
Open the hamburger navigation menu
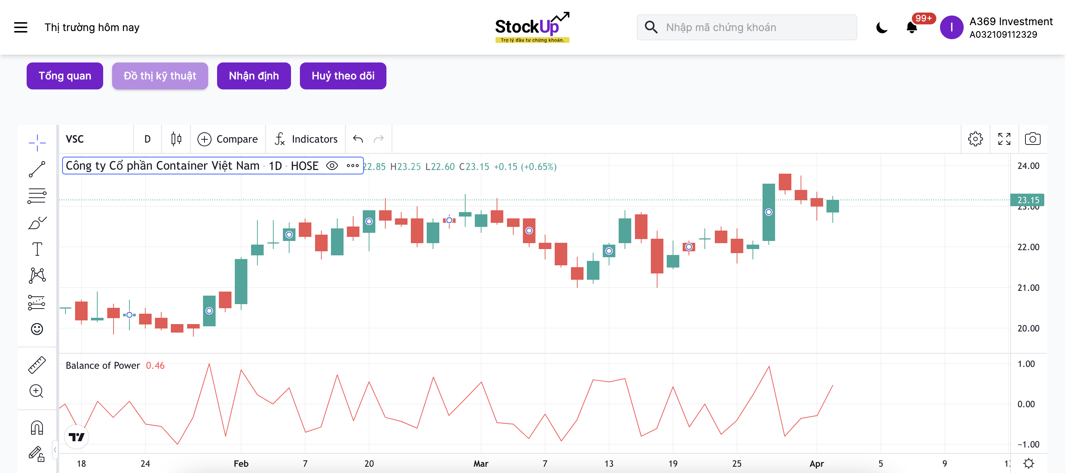21,27
